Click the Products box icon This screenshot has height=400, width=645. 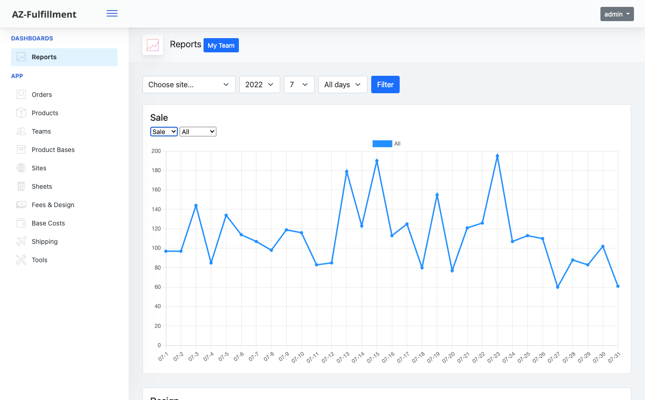pyautogui.click(x=21, y=113)
